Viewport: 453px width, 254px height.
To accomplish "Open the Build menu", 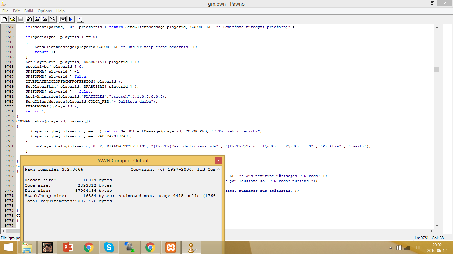I will (x=29, y=11).
